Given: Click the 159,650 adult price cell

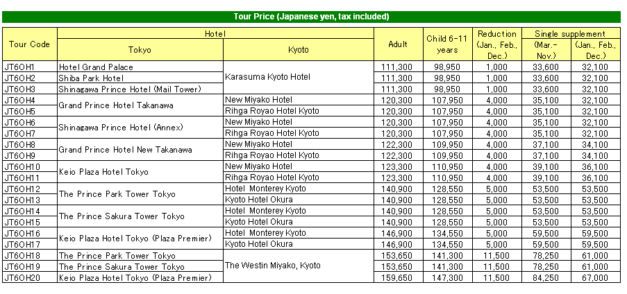Looking at the screenshot, I should 398,277.
